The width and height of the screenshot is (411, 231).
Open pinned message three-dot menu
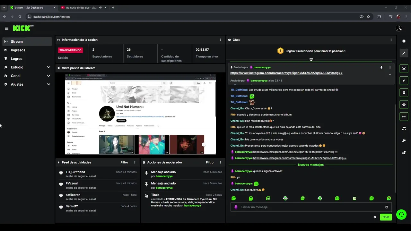coord(390,67)
